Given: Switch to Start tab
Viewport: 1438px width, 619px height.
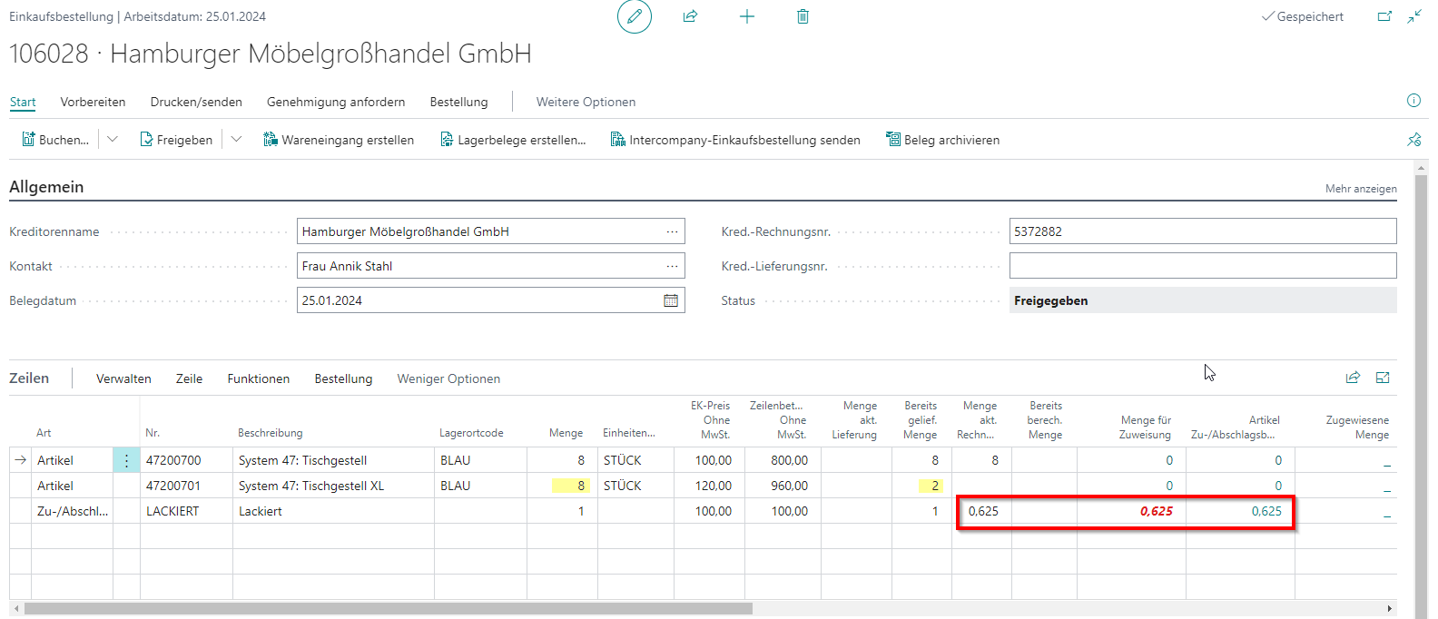Looking at the screenshot, I should click(23, 102).
